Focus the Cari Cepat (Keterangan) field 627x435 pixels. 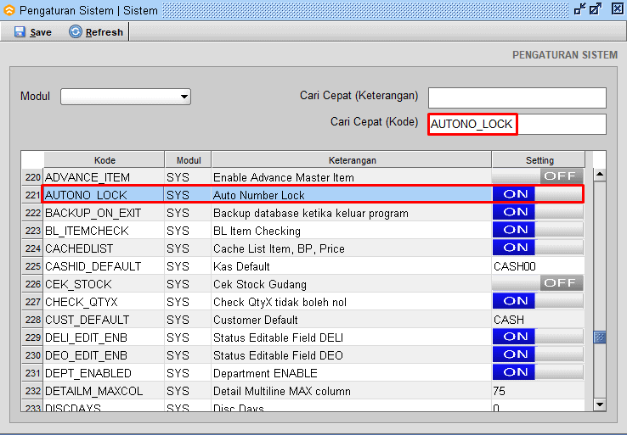coord(517,98)
